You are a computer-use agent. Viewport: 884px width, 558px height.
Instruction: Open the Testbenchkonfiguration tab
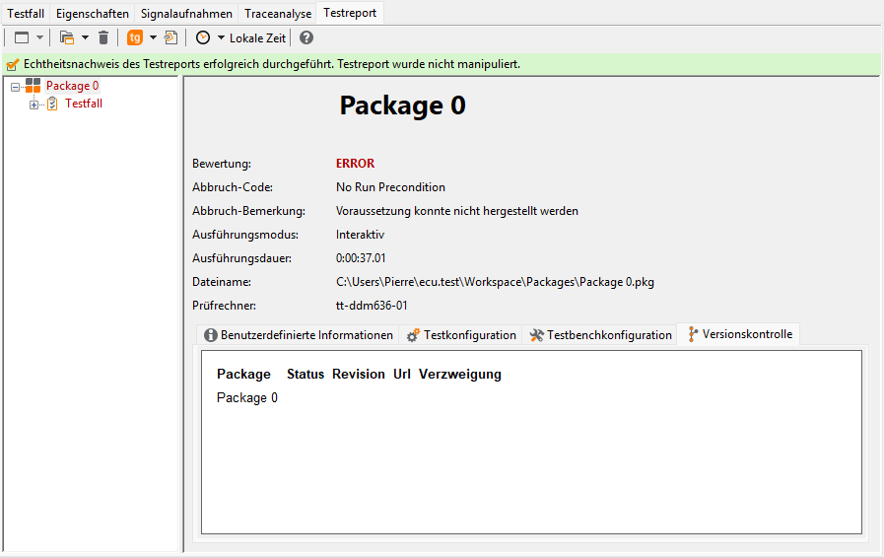[x=600, y=335]
